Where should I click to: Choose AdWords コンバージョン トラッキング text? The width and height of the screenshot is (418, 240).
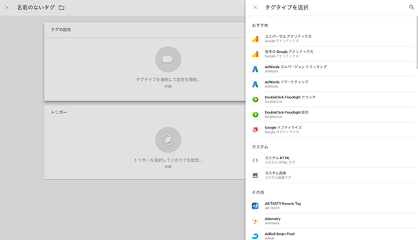(296, 67)
